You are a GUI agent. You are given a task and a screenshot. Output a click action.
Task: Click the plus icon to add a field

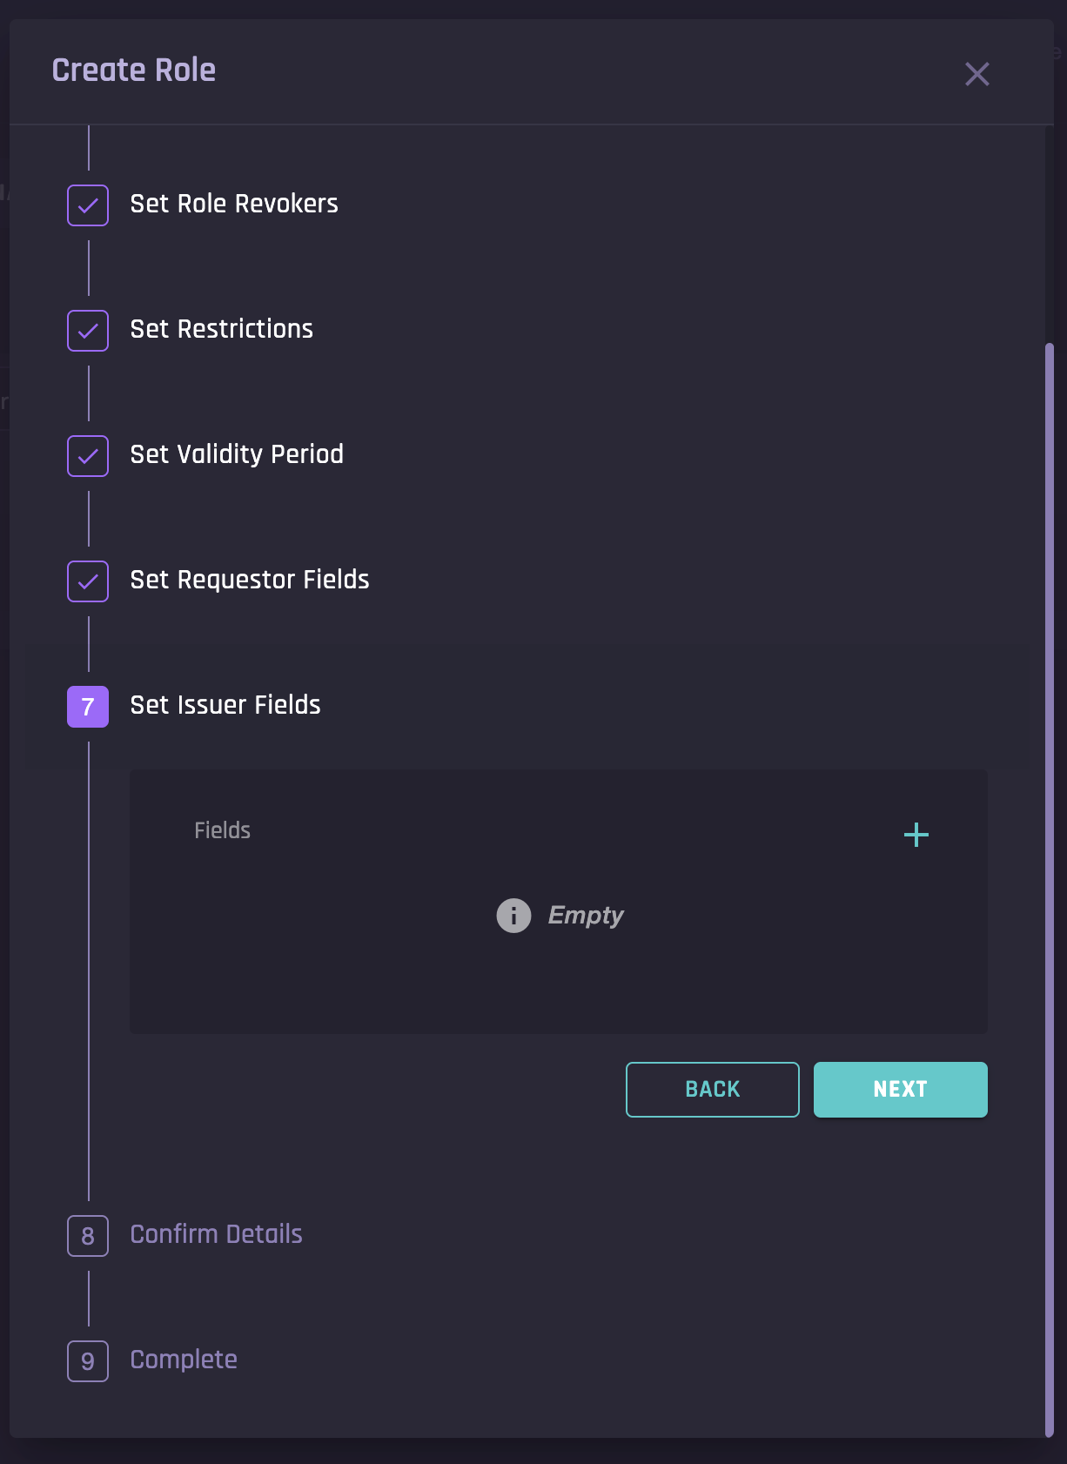tap(916, 836)
